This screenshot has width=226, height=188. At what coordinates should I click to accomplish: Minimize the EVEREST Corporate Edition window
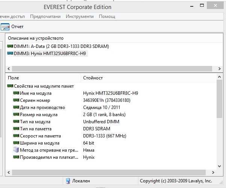[x=192, y=6]
